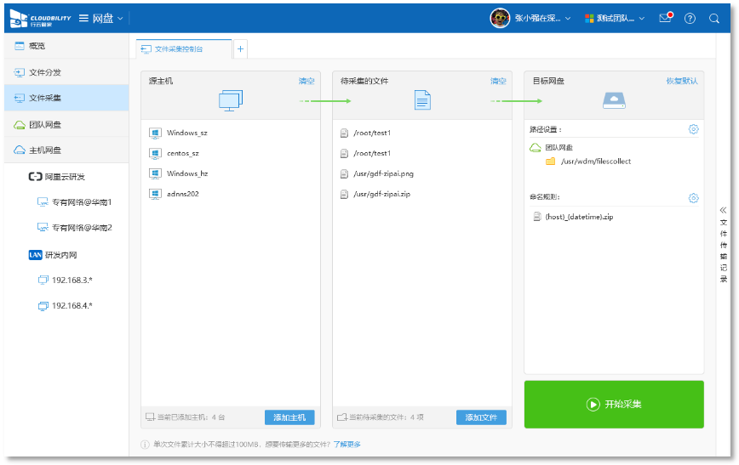
Task: Open path settings gear icon
Action: click(x=693, y=129)
